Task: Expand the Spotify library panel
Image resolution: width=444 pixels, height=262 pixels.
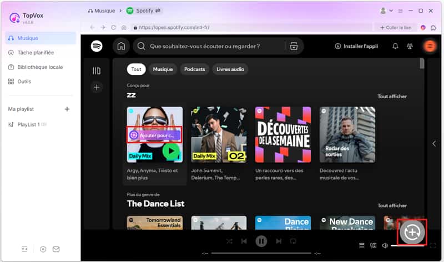Action: coord(97,70)
